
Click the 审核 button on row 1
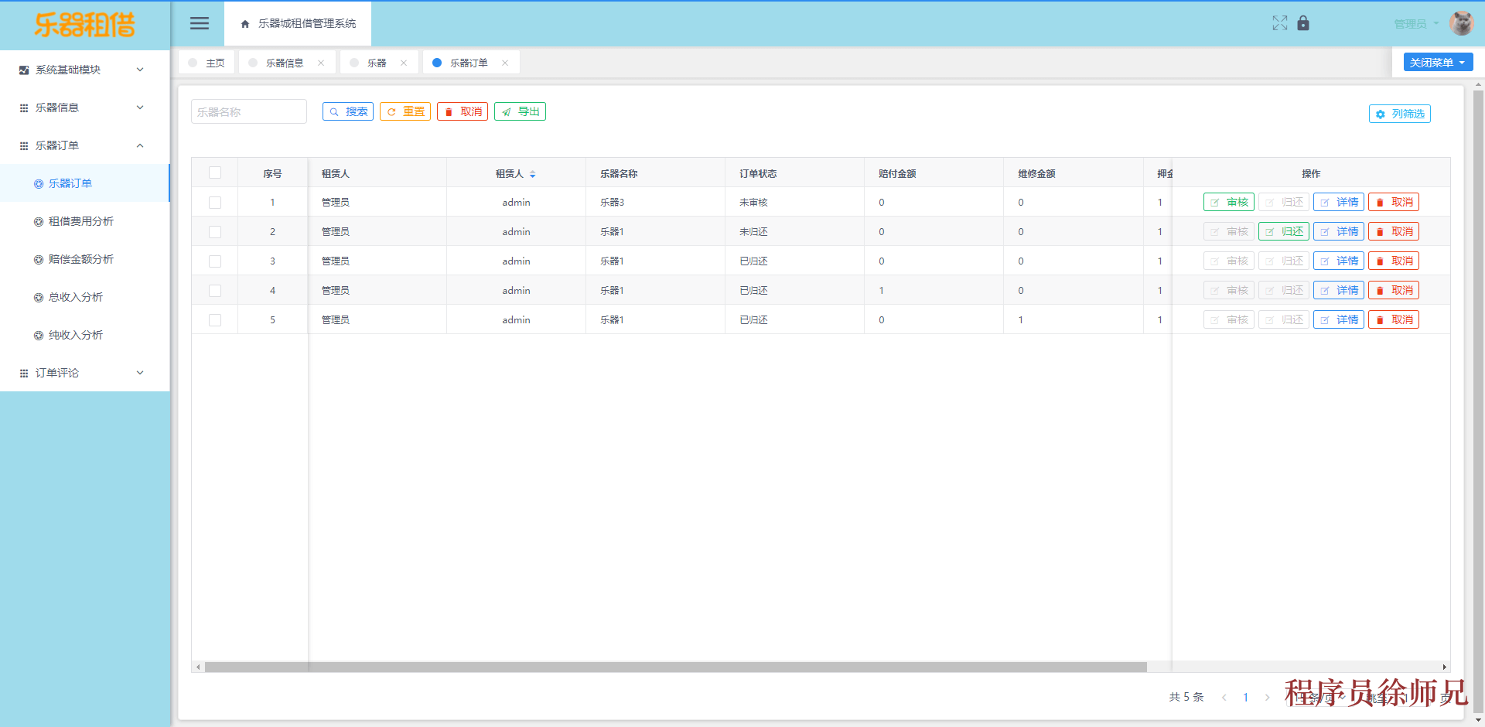1229,202
